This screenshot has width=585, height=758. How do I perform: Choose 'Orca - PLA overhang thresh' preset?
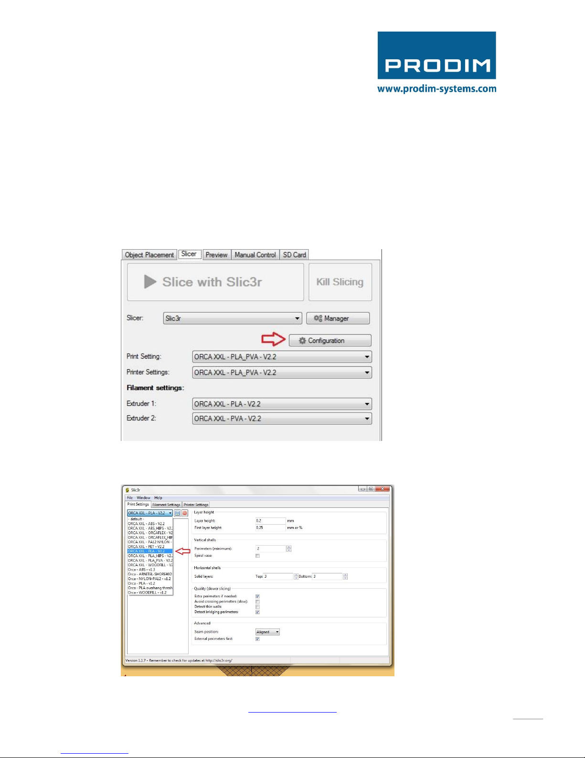(150, 588)
